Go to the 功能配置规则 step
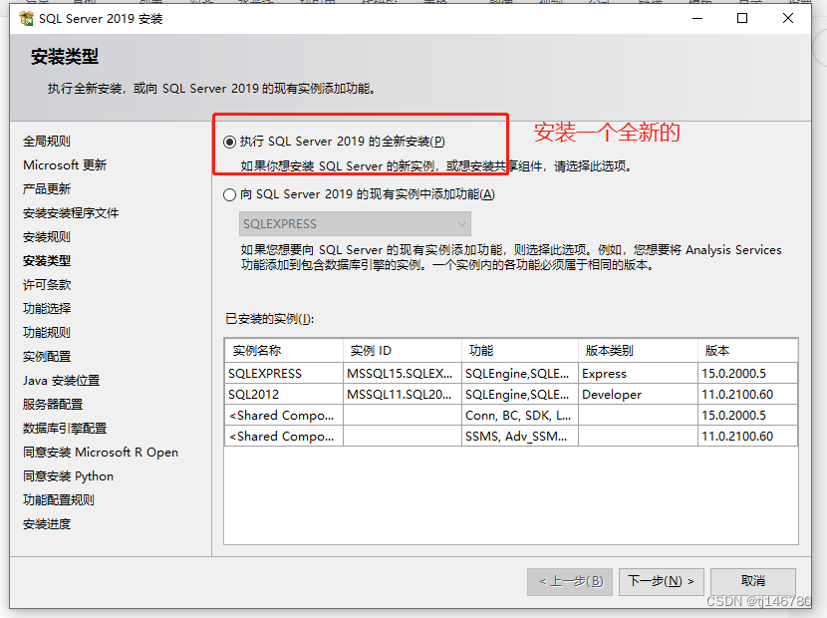This screenshot has width=827, height=618. click(x=59, y=500)
